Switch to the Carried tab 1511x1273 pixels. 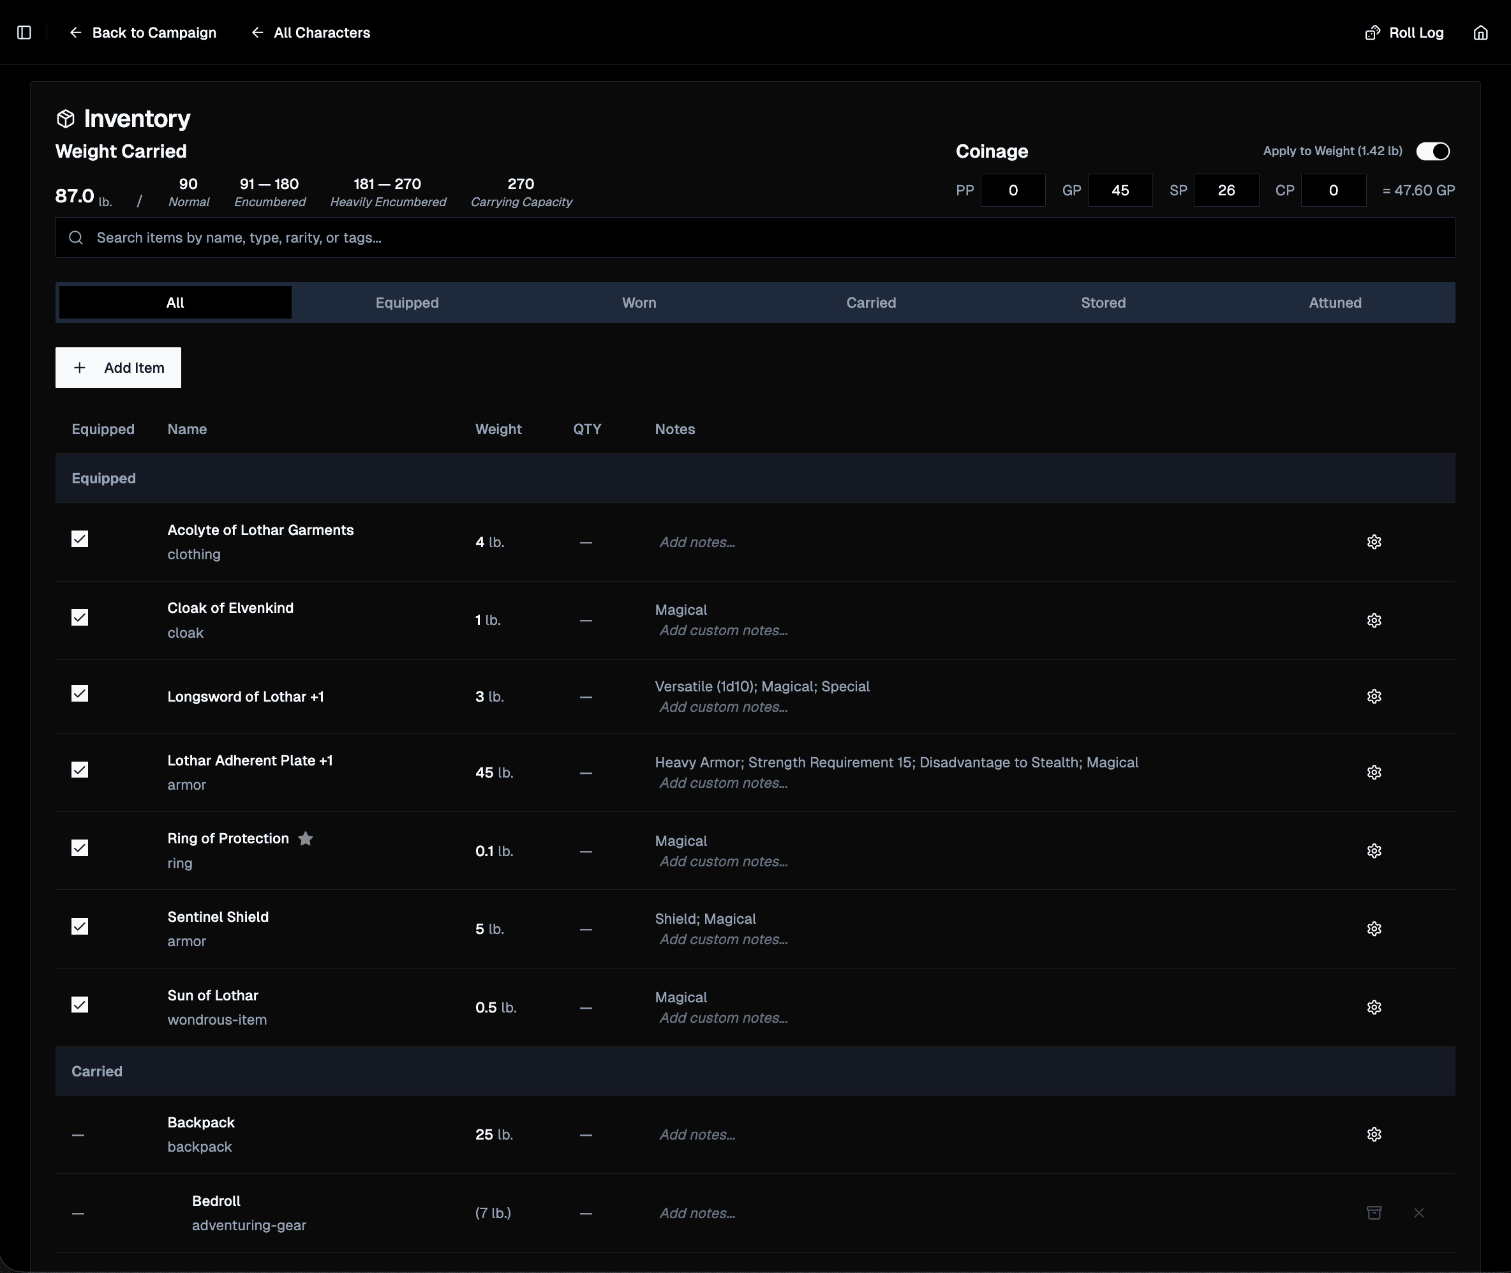pyautogui.click(x=871, y=303)
